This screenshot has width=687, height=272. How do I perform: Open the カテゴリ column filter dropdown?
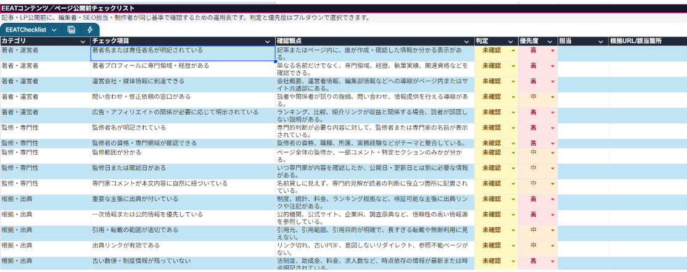tap(84, 41)
